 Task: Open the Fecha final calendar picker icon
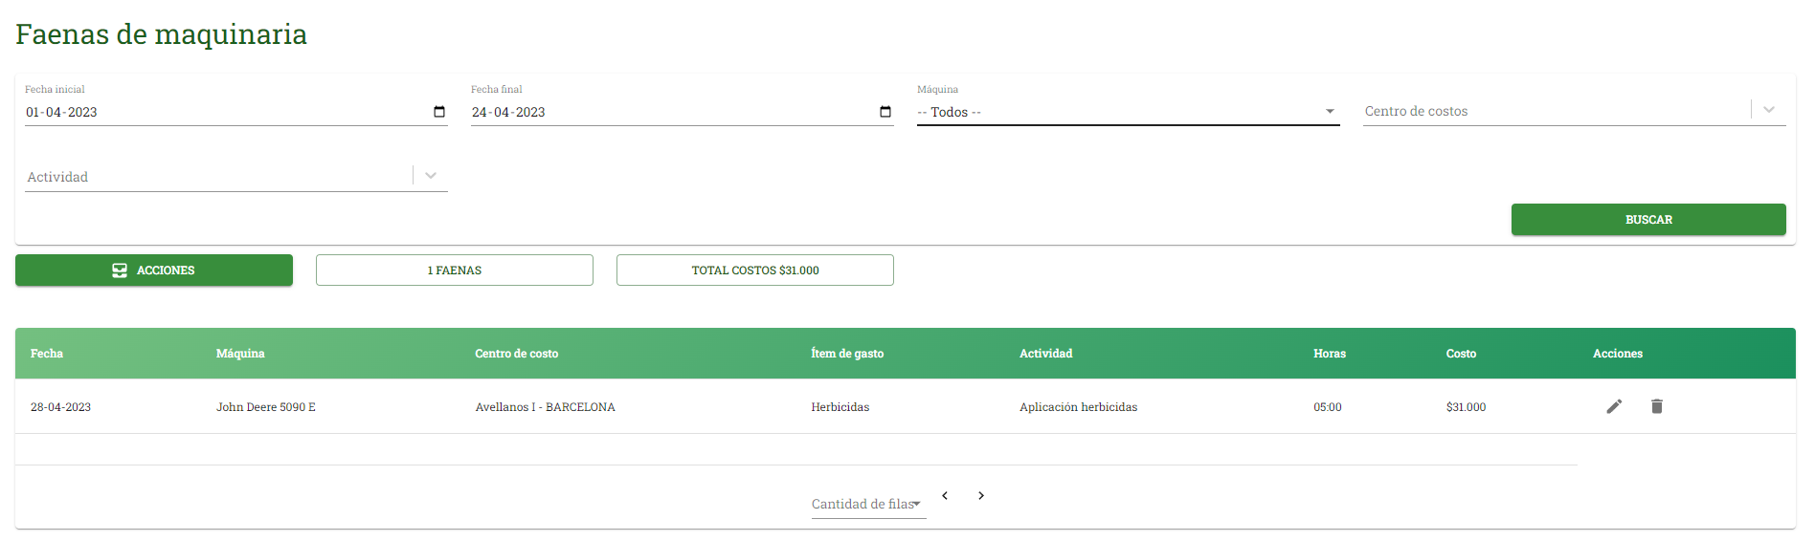885,112
